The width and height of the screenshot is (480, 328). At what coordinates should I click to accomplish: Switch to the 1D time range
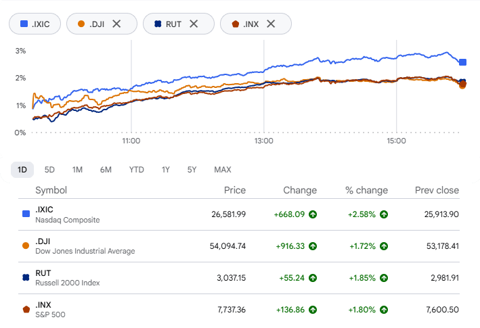coord(22,170)
